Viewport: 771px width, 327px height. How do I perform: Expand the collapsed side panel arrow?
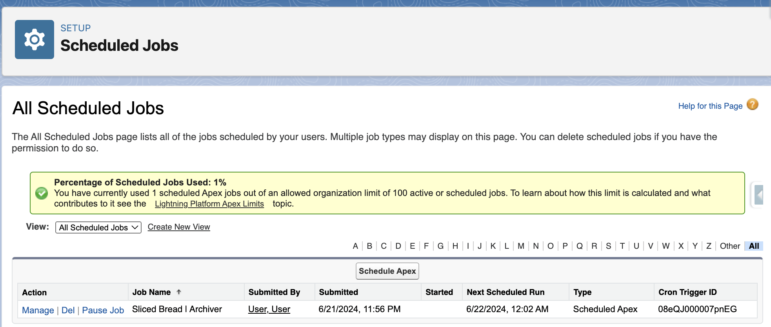coord(759,194)
